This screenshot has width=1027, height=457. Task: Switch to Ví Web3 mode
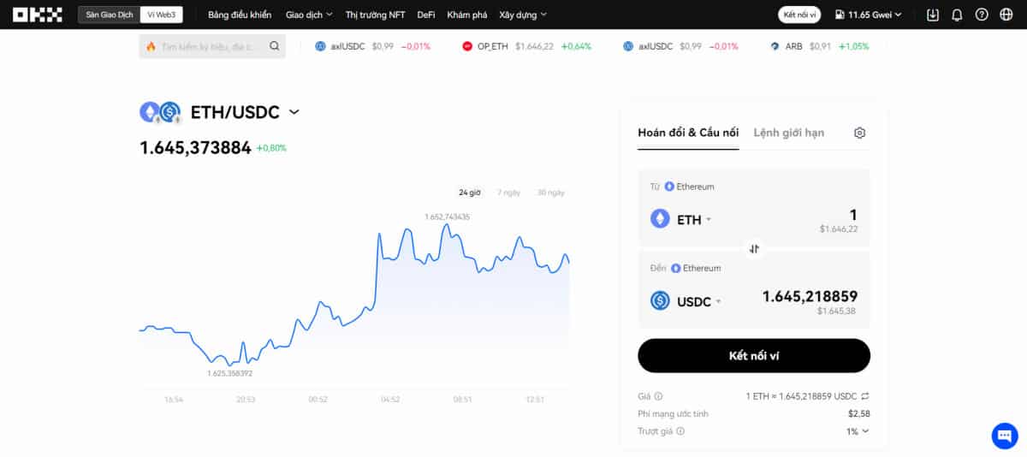[x=162, y=15]
